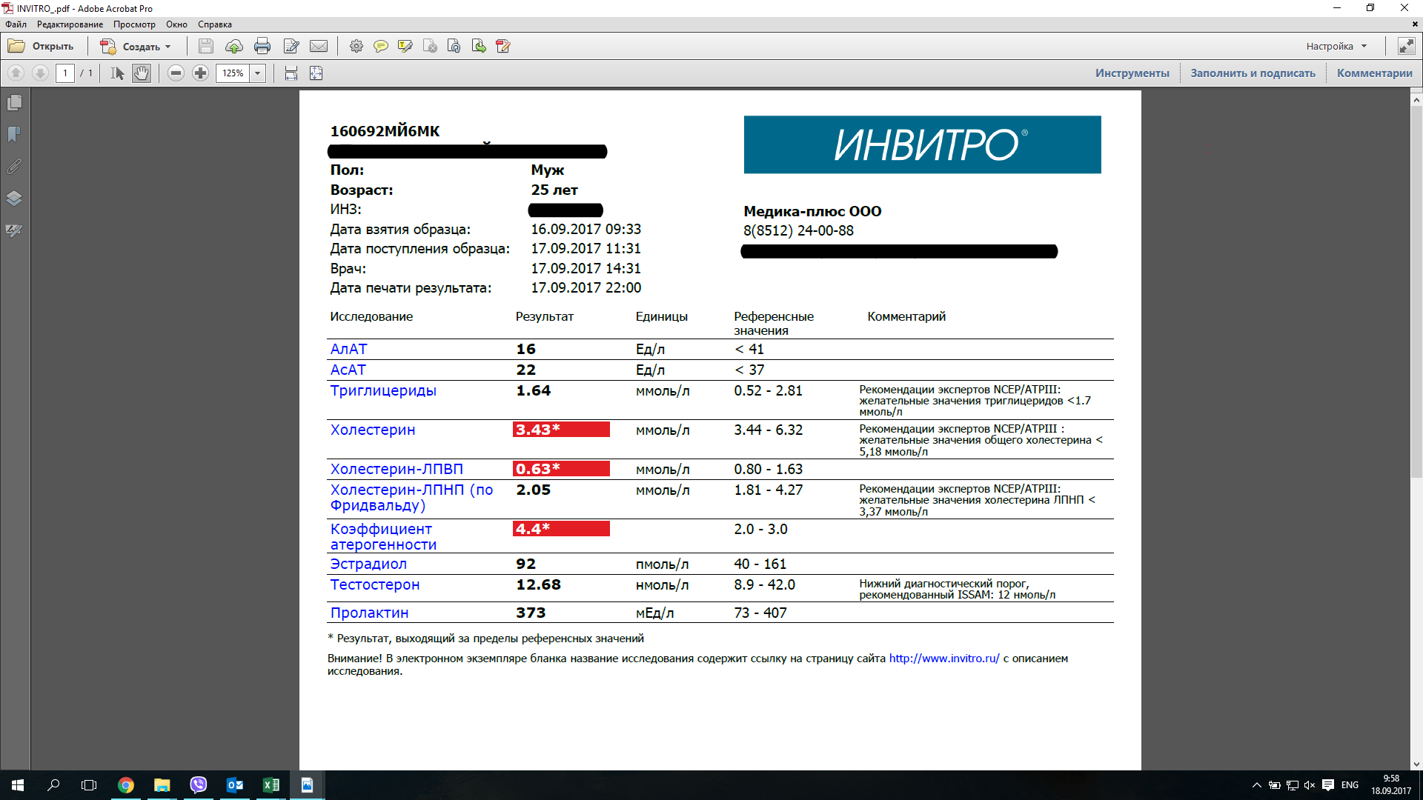Viewport: 1423px width, 800px height.
Task: Click the Email envelope icon
Action: tap(319, 46)
